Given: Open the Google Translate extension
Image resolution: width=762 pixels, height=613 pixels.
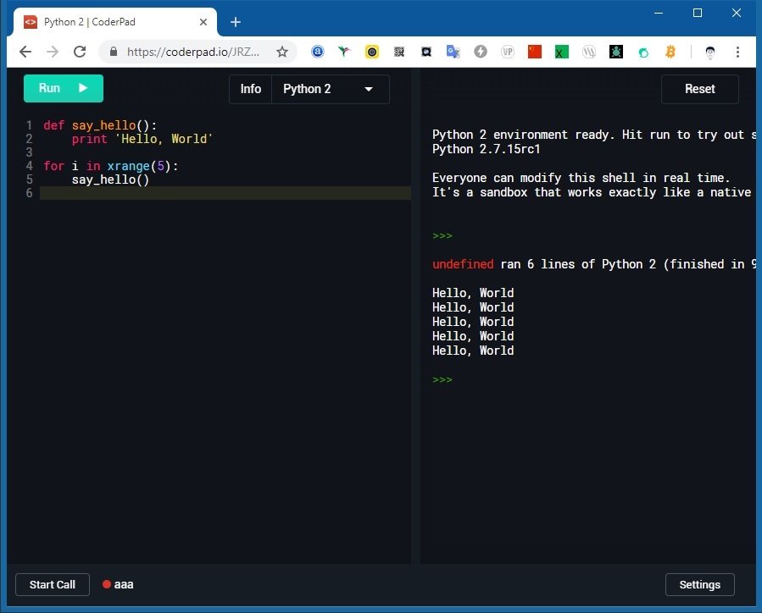Looking at the screenshot, I should click(x=453, y=52).
